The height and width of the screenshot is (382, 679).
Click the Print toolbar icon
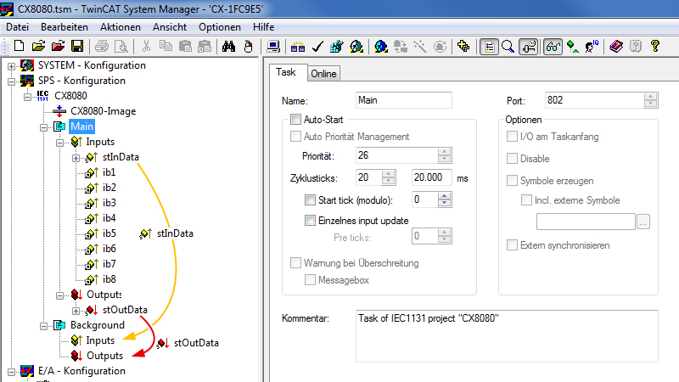pos(102,46)
